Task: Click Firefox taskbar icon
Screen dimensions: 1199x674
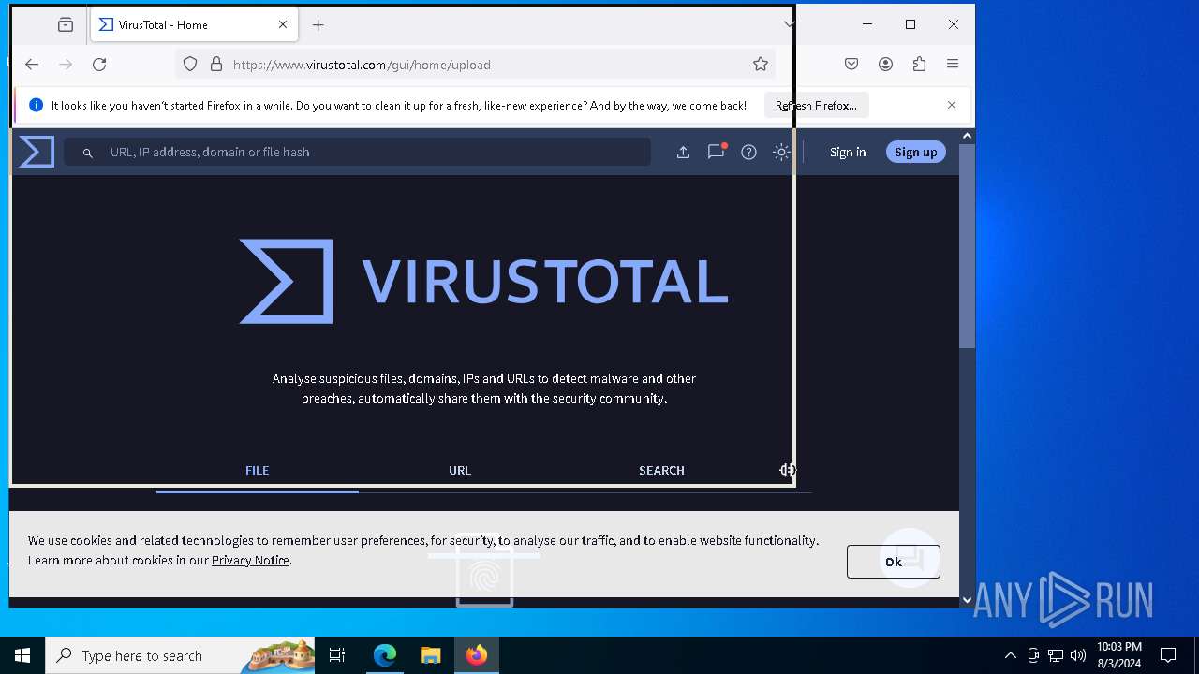Action: 477,655
